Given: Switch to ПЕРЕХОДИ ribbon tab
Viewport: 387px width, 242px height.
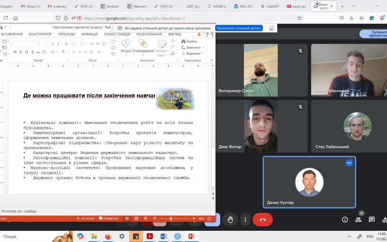Looking at the screenshot, I should click(66, 34).
